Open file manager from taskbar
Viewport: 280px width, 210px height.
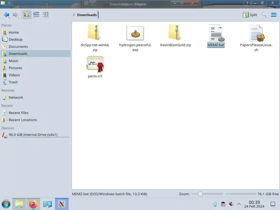pos(19,204)
